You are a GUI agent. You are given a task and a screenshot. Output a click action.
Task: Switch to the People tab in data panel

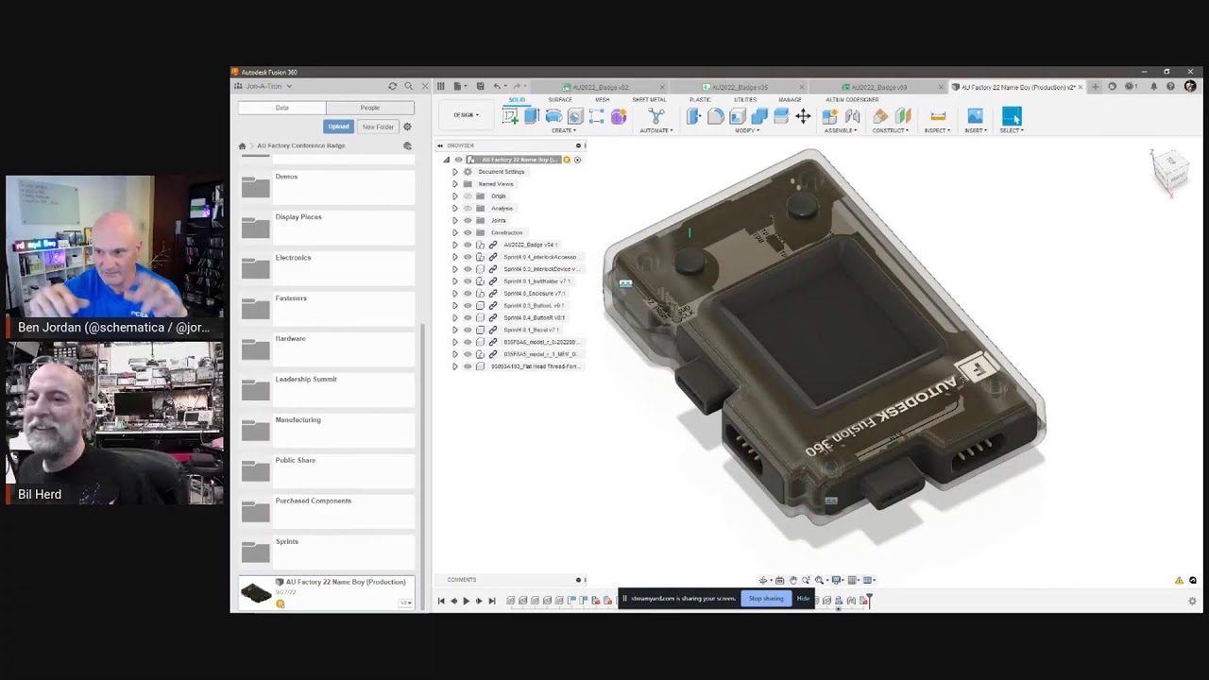[x=370, y=108]
